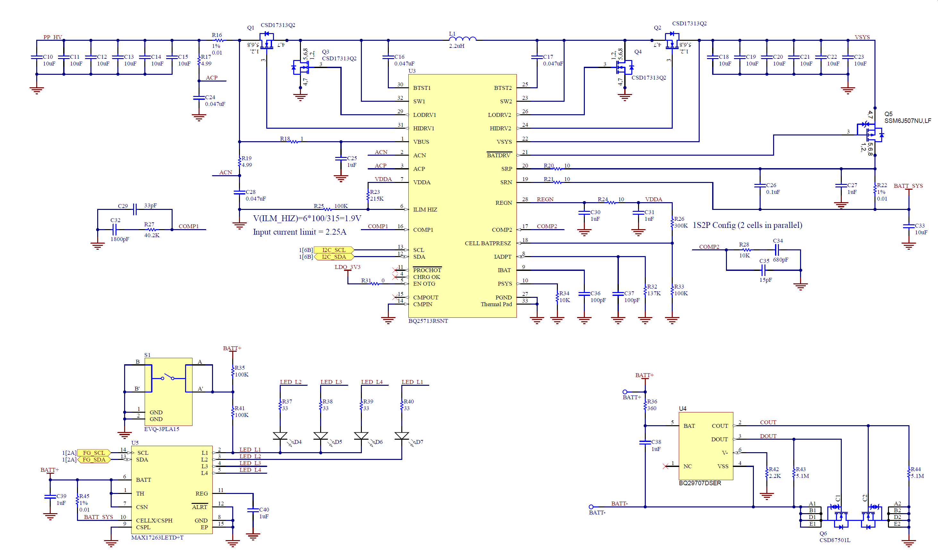Select LED diode D4 symbol
This screenshot has width=938, height=552.
[x=280, y=436]
